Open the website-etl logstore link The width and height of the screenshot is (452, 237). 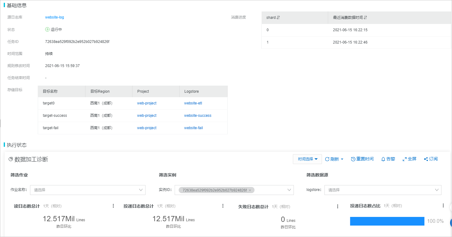click(x=193, y=103)
